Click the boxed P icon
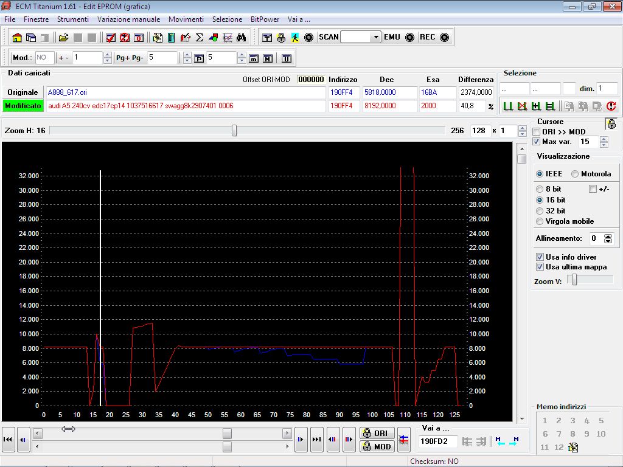Image resolution: width=623 pixels, height=467 pixels. [199, 59]
